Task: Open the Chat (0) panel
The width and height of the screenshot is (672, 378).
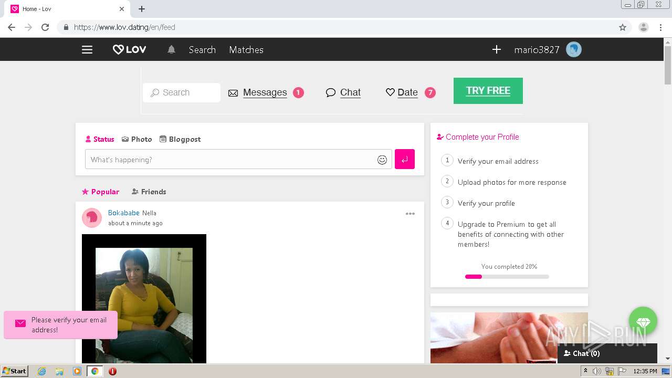Action: pos(607,353)
